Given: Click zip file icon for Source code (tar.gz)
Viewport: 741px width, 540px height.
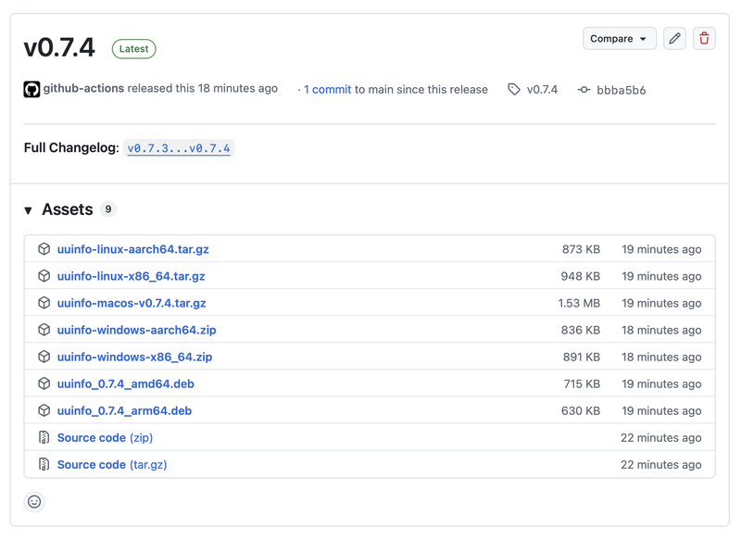Looking at the screenshot, I should pos(44,464).
